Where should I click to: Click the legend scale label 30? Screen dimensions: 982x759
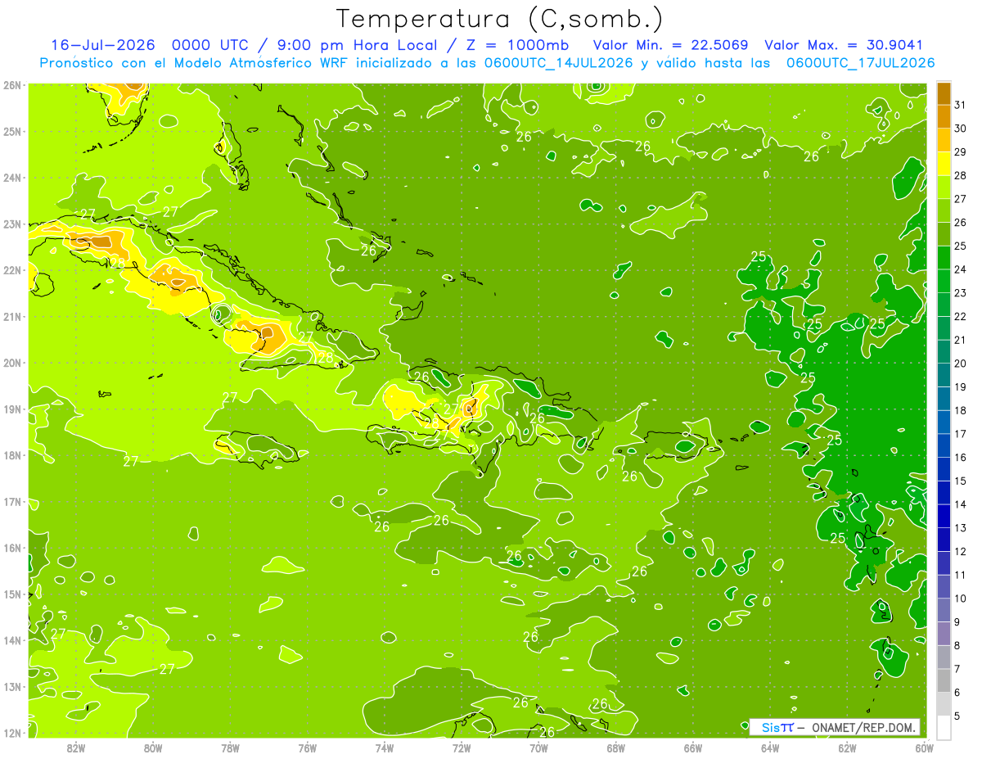pos(961,129)
